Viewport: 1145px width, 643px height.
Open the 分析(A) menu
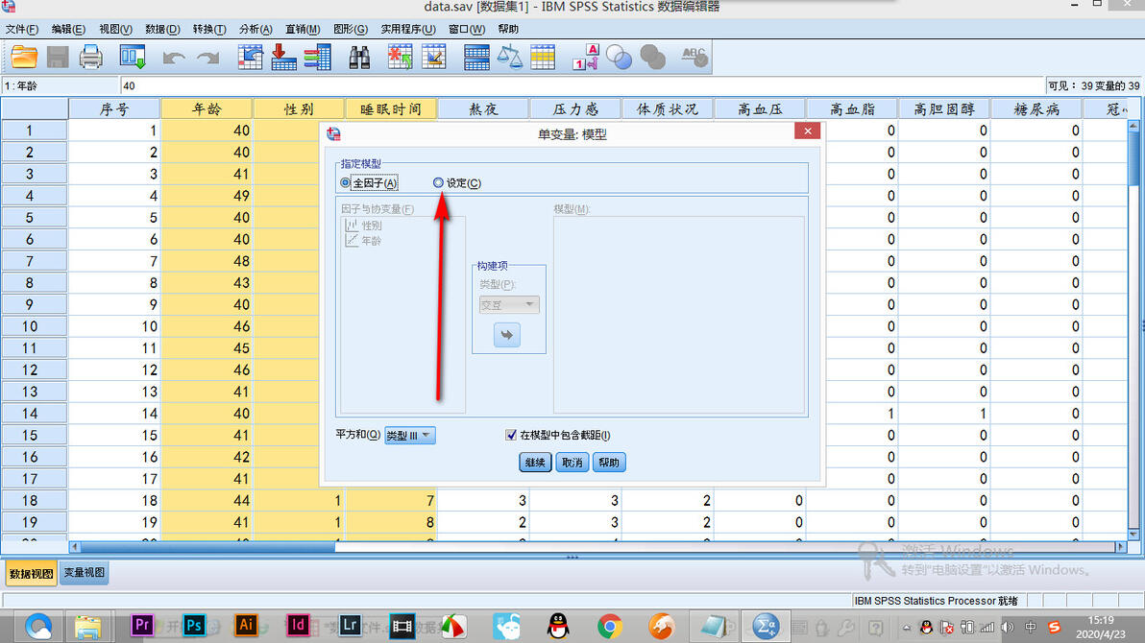pos(256,29)
